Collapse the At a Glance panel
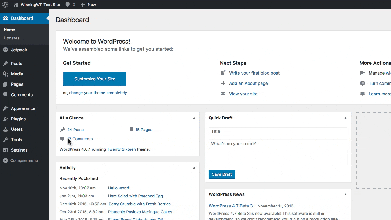The width and height of the screenshot is (391, 220). point(194,118)
